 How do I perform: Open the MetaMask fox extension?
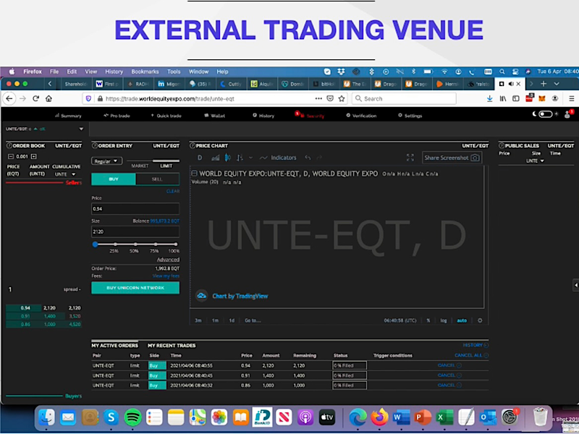pos(542,98)
